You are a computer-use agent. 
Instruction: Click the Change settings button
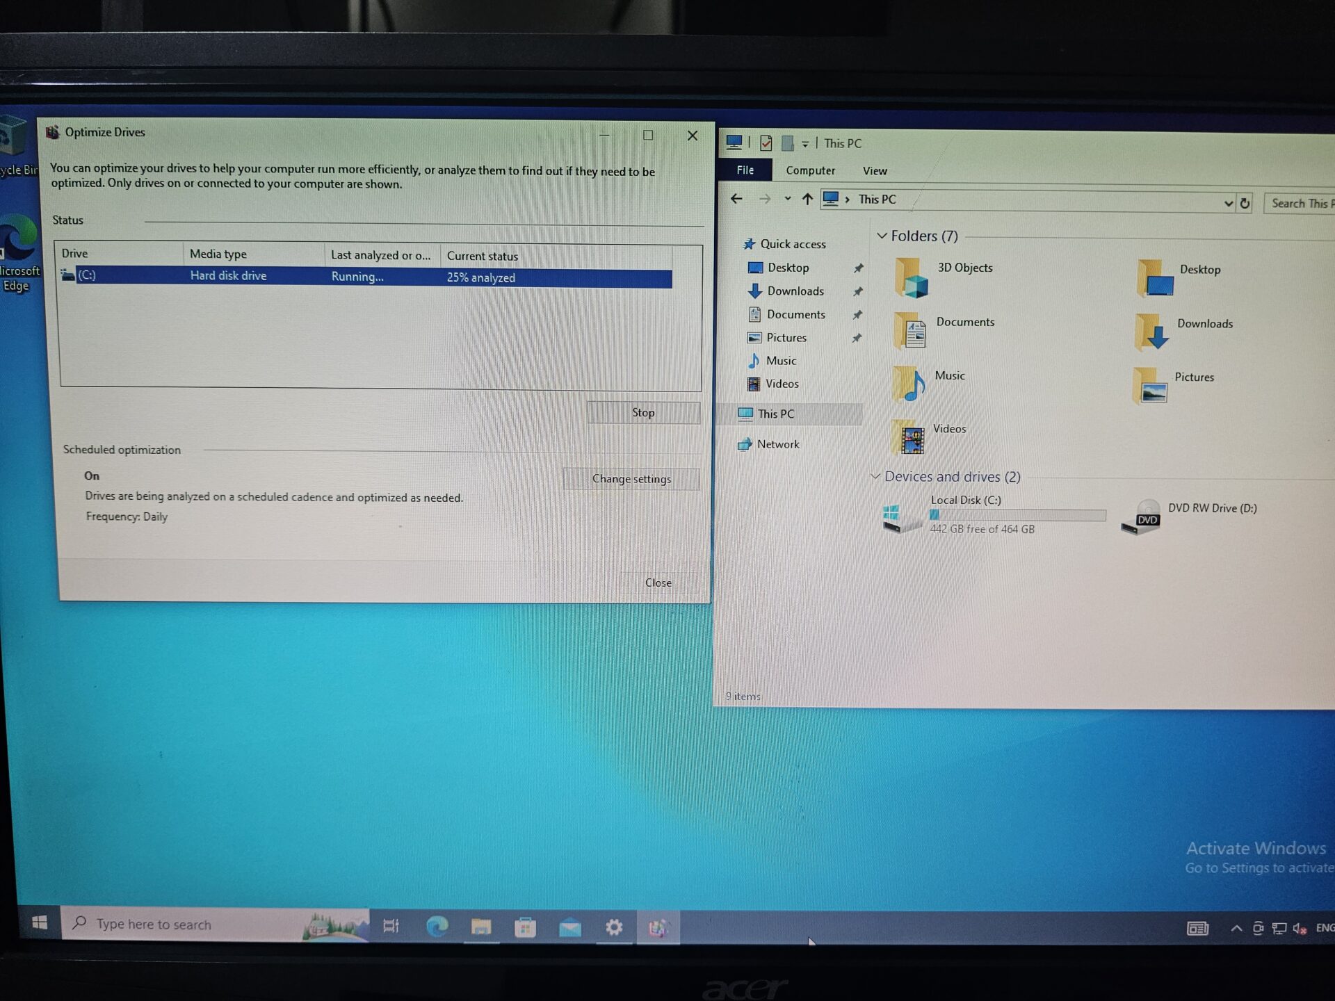point(631,478)
